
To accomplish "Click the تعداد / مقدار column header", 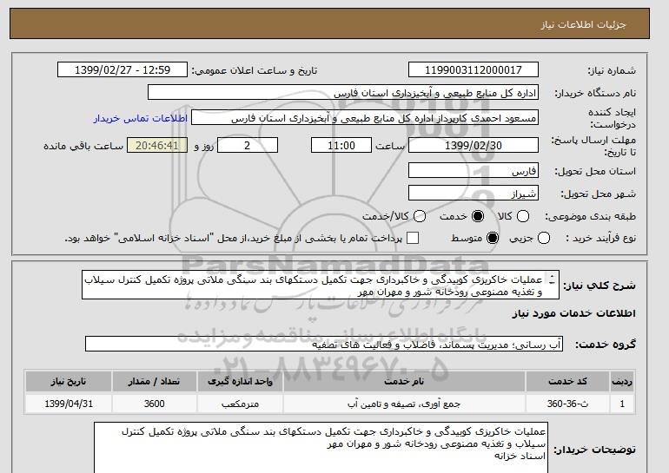I will click(154, 381).
